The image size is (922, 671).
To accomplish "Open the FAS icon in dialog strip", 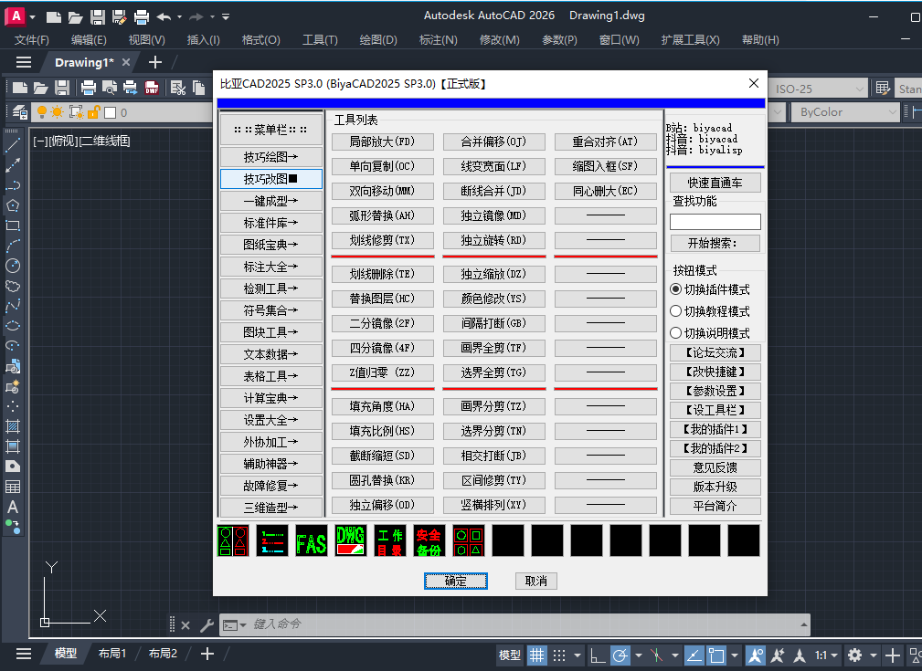I will point(312,541).
